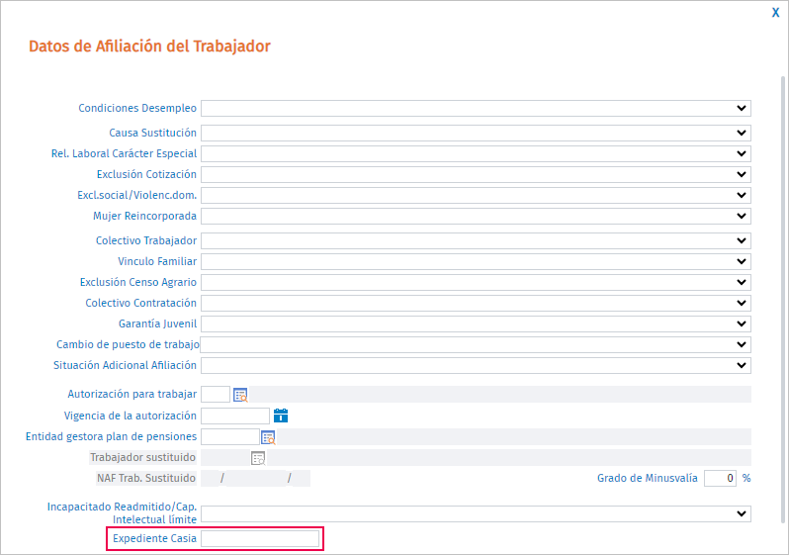Open Incapacitado Readmitido/Cap. Intelectual límite dropdown
Viewport: 789px width, 555px height.
click(476, 514)
